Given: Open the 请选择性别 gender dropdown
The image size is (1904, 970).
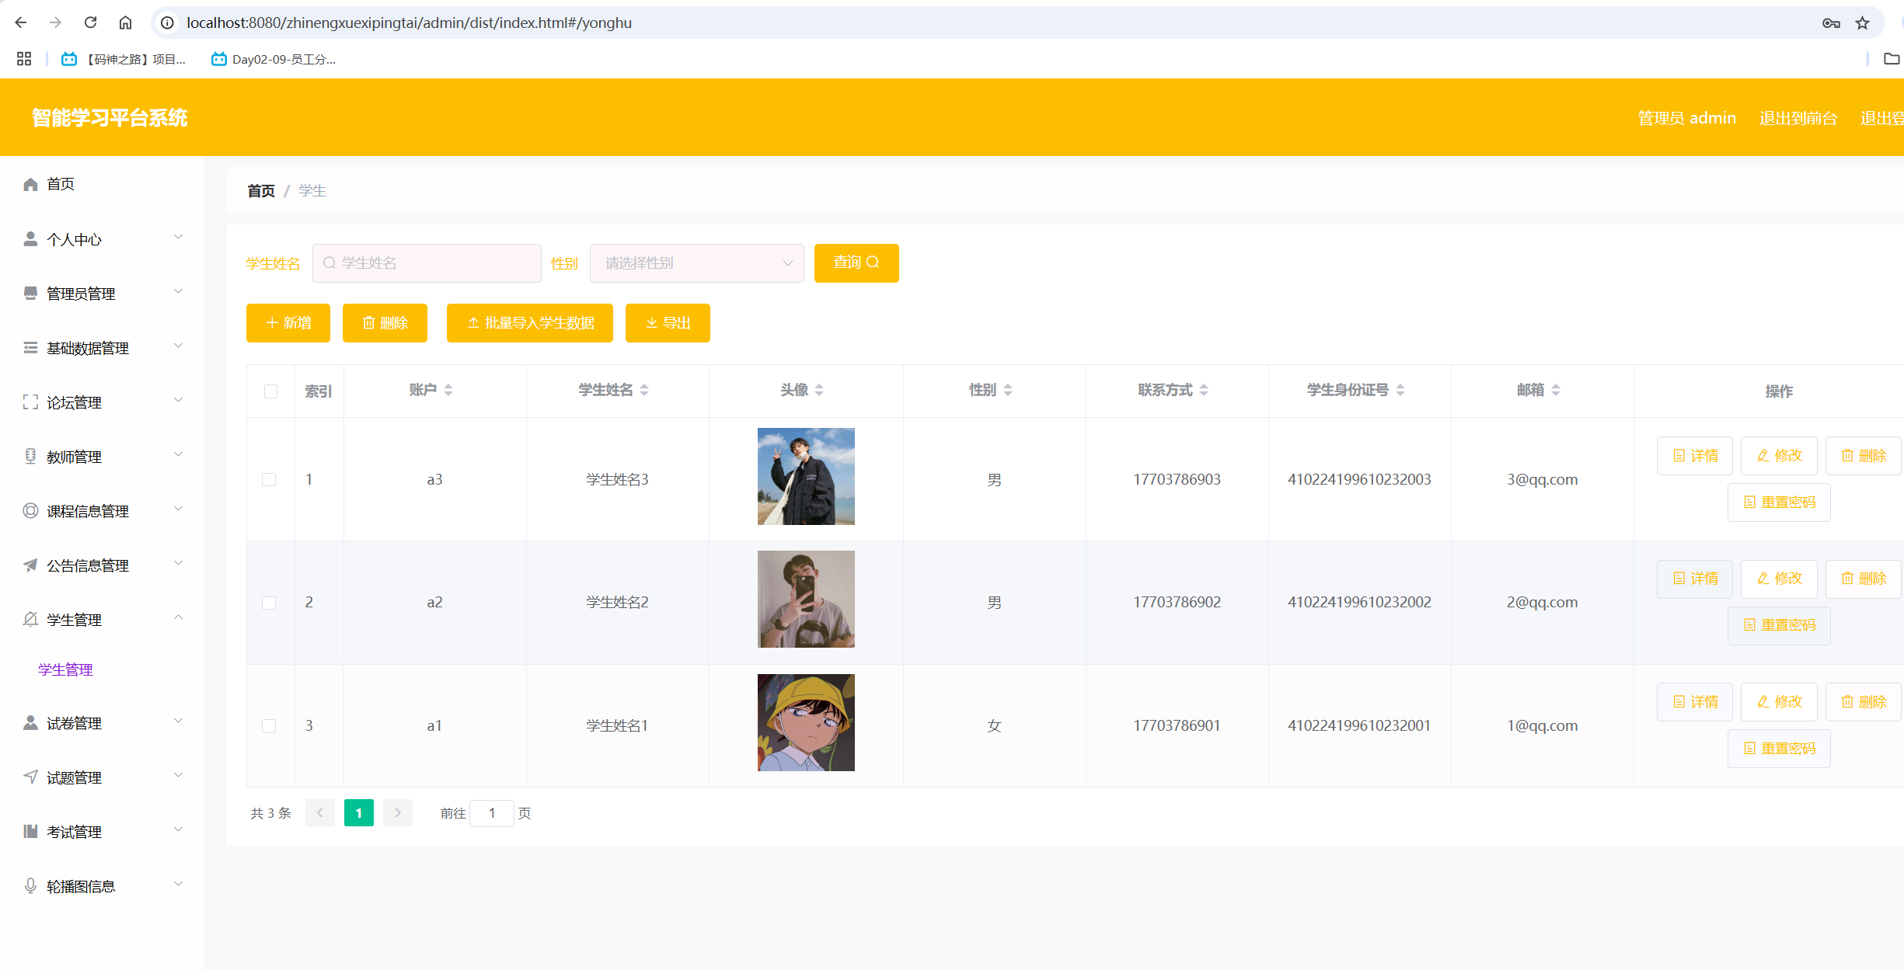Looking at the screenshot, I should click(x=697, y=263).
